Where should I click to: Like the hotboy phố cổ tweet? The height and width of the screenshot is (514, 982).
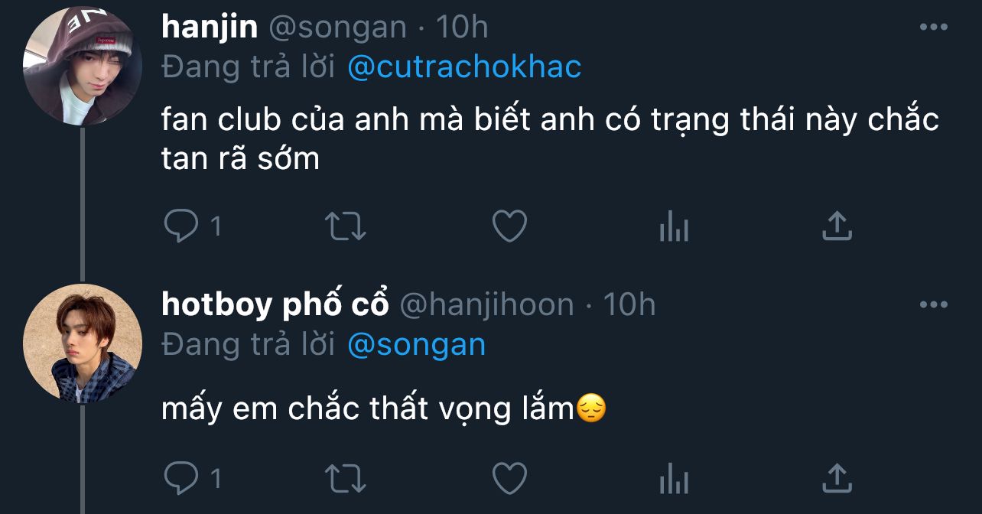pyautogui.click(x=509, y=479)
